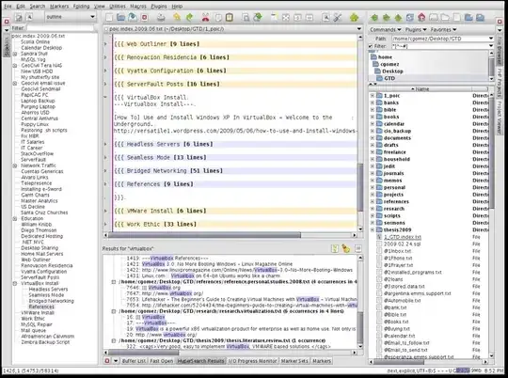Create a new file from main toolbar
508x378 pixels.
coord(109,17)
